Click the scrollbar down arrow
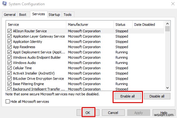177x118 pixels. pos(167,88)
